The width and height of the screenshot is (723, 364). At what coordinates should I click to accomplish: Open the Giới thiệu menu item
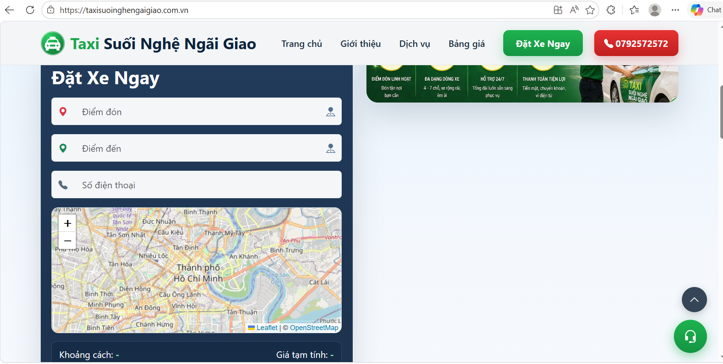(x=361, y=44)
